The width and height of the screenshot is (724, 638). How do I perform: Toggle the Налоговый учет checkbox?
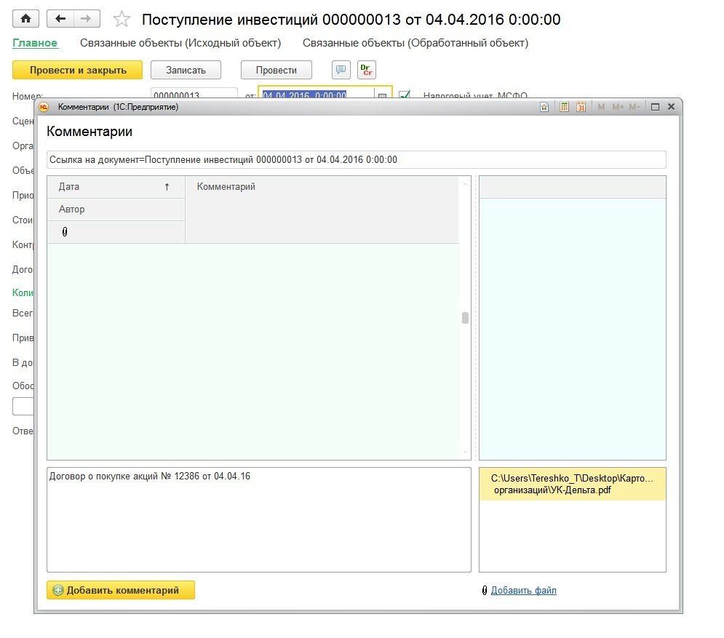[405, 95]
